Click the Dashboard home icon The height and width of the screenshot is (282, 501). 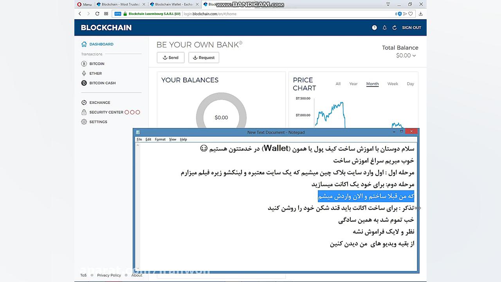84,44
